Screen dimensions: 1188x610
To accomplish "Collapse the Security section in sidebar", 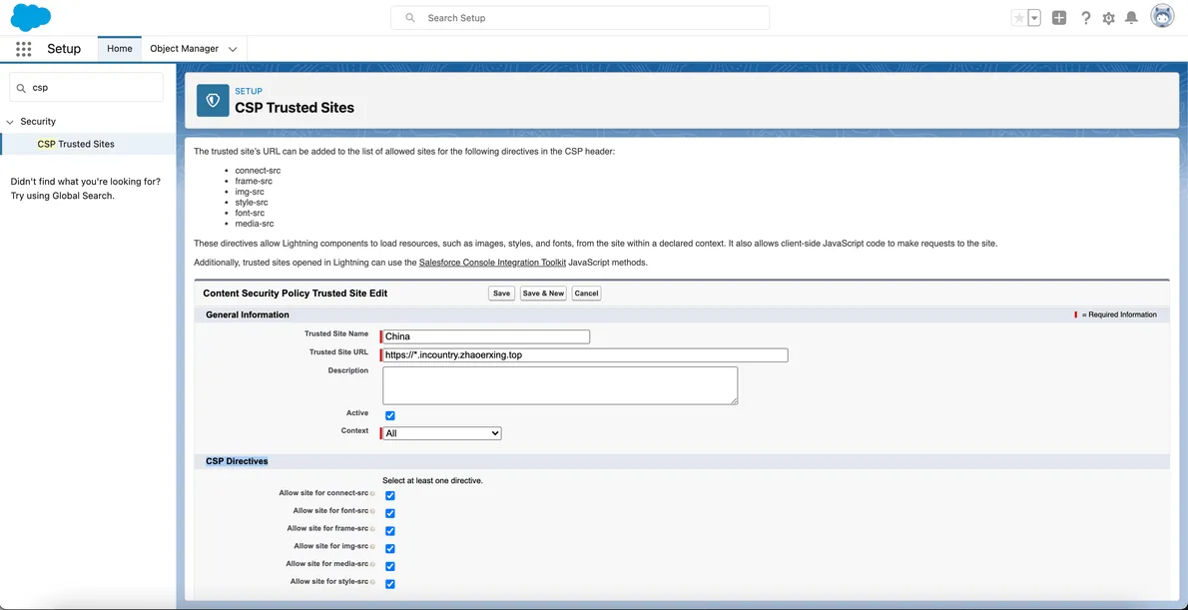I will click(x=10, y=122).
